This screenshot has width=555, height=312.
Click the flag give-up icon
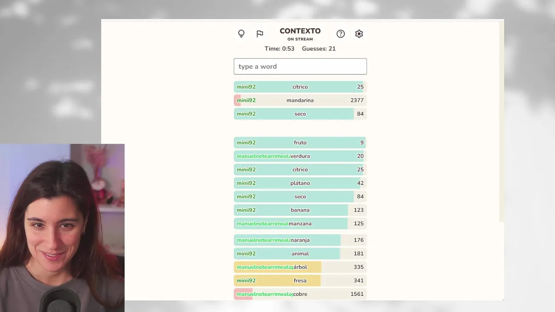click(260, 34)
